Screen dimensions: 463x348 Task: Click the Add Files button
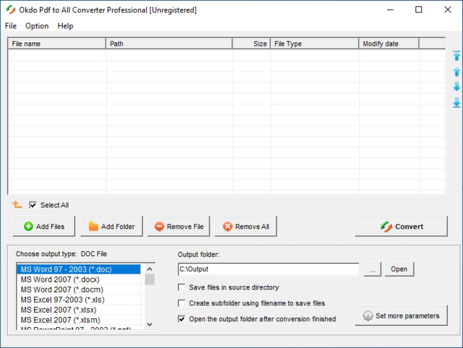44,226
